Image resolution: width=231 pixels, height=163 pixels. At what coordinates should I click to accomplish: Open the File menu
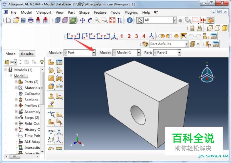13,13
